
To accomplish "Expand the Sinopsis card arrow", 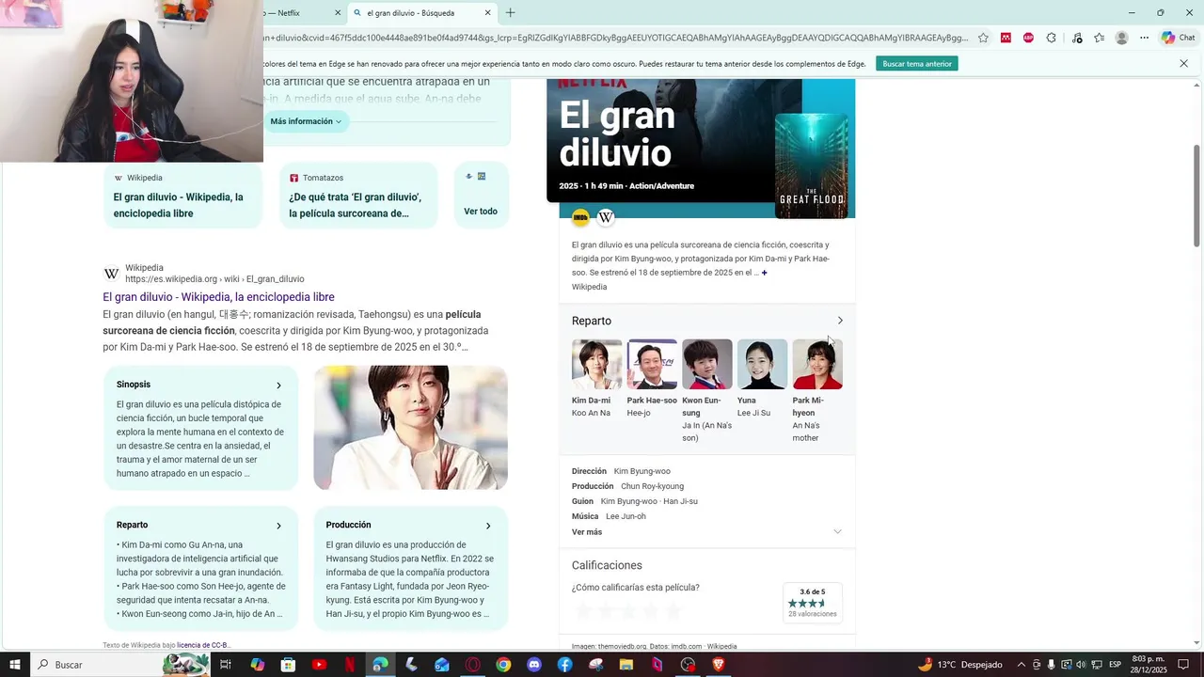I will 278,386.
